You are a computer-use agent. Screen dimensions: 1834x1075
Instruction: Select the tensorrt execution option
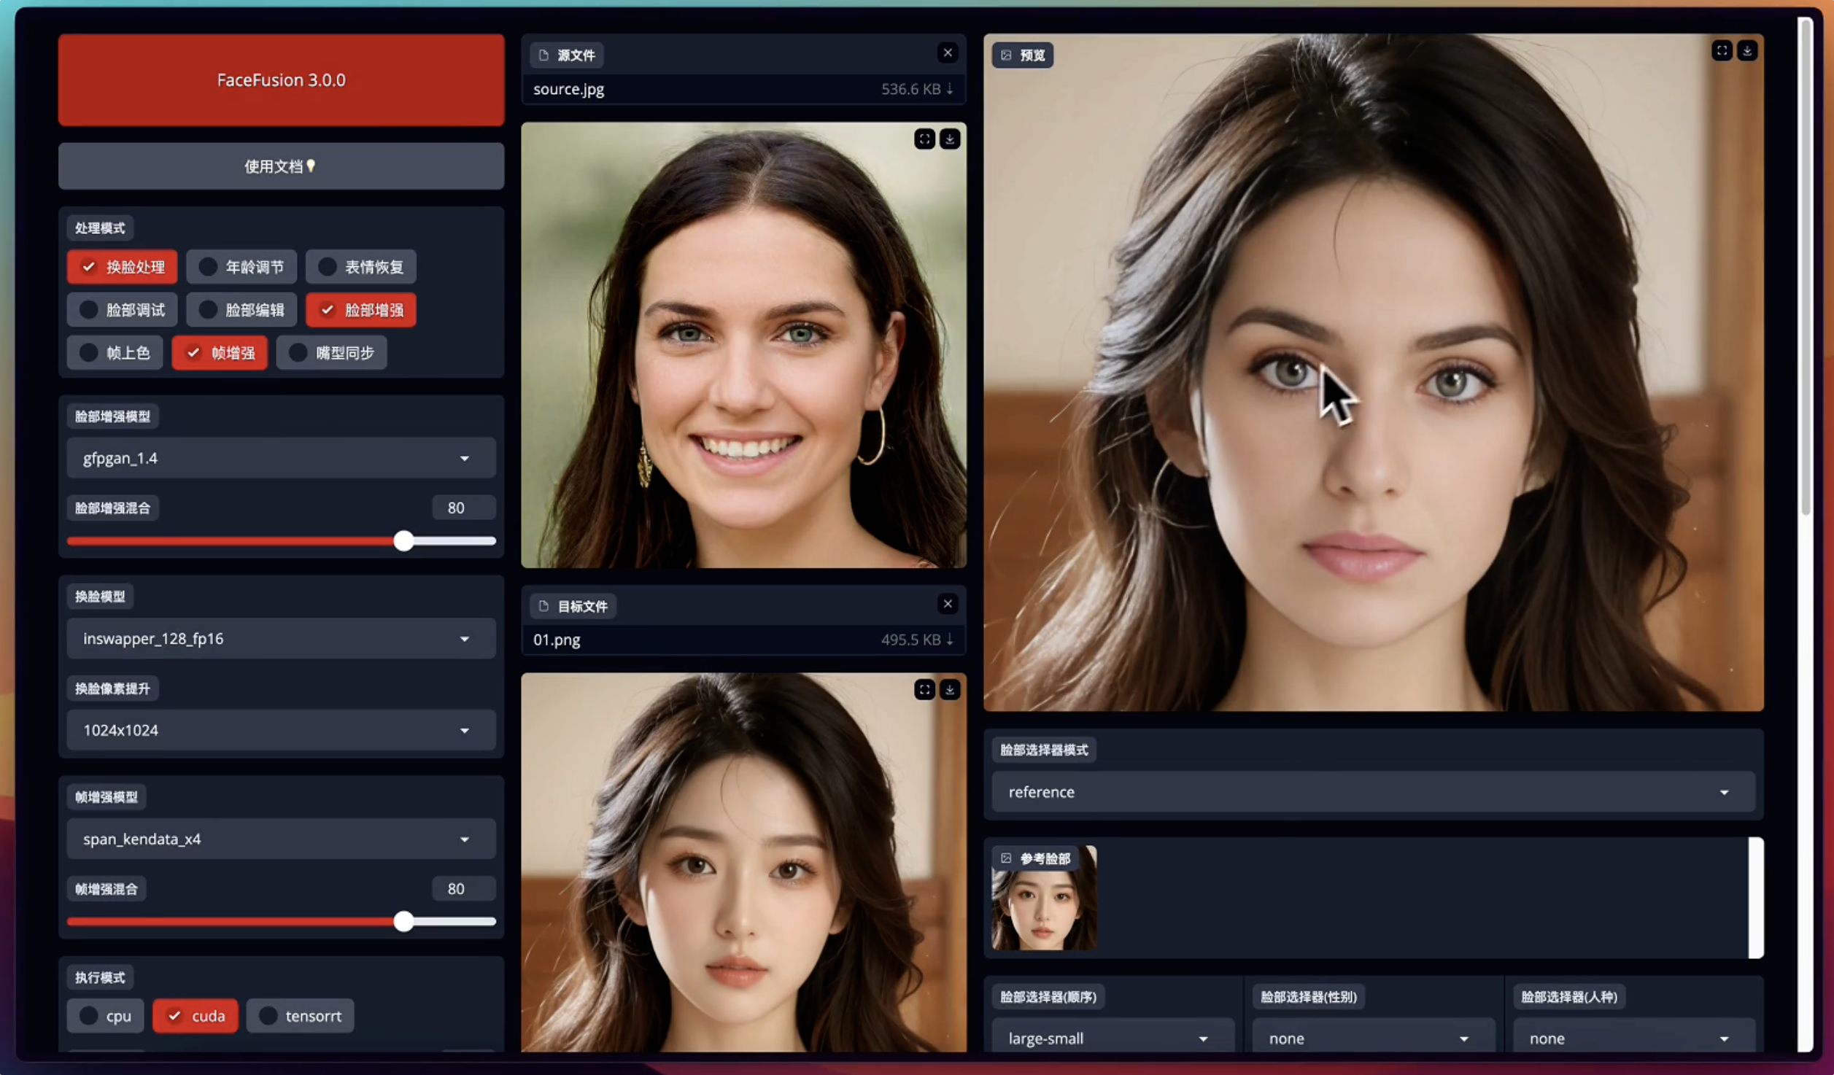click(x=268, y=1015)
